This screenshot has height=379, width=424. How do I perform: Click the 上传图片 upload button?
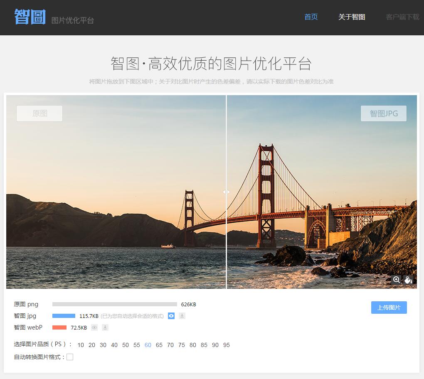tap(389, 308)
